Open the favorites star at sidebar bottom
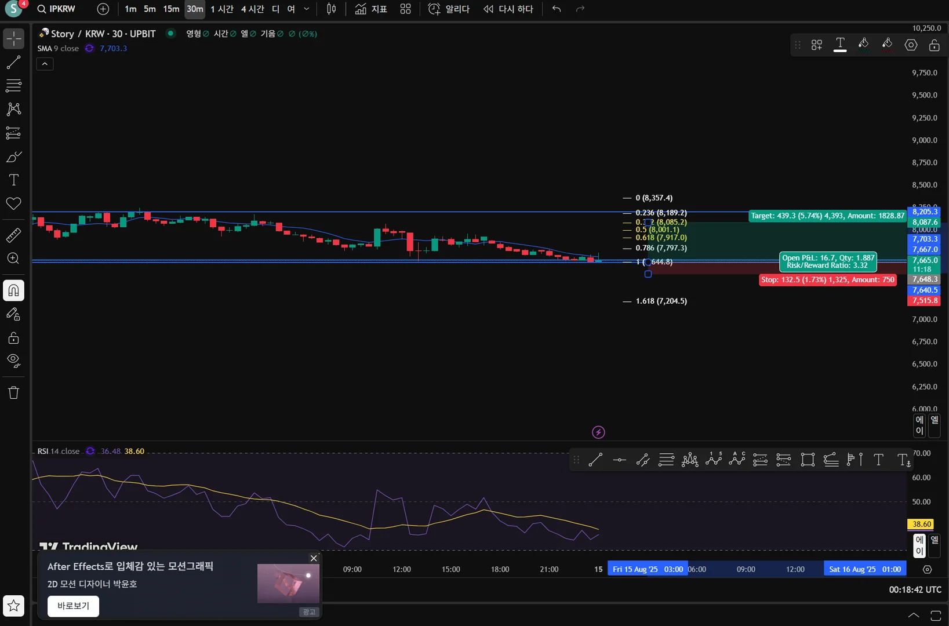This screenshot has height=626, width=949. point(13,606)
